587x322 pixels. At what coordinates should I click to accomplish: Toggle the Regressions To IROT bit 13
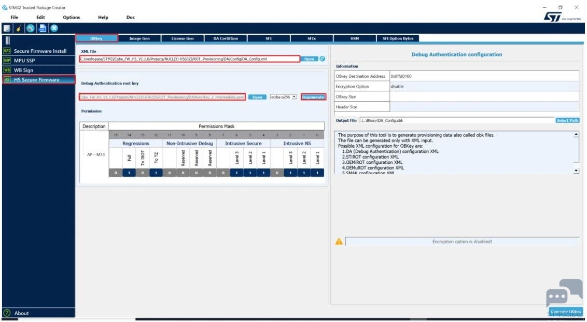coord(143,173)
